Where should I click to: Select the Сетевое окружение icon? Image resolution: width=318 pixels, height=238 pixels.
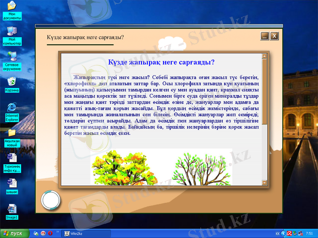[x=12, y=56]
